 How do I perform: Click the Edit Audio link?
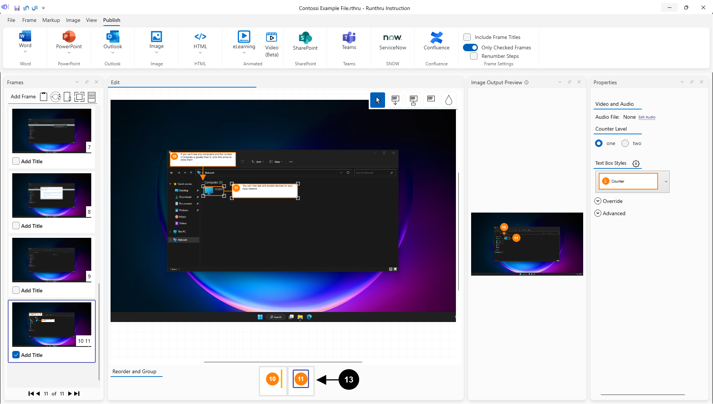click(x=647, y=117)
